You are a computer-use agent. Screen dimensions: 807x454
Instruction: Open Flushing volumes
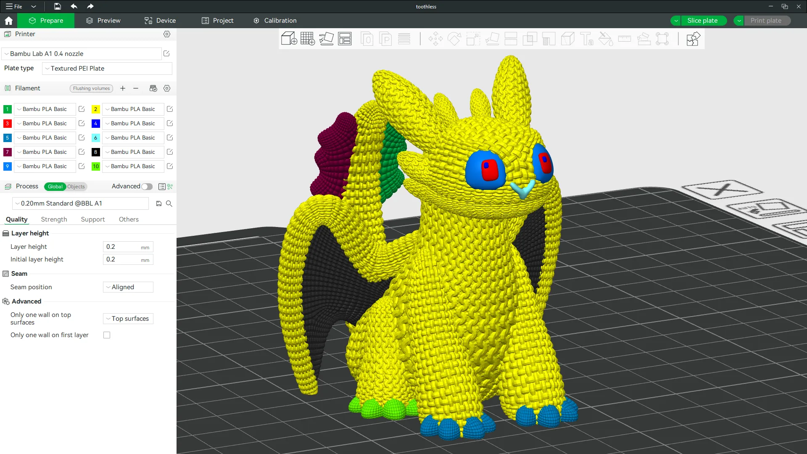click(x=91, y=88)
